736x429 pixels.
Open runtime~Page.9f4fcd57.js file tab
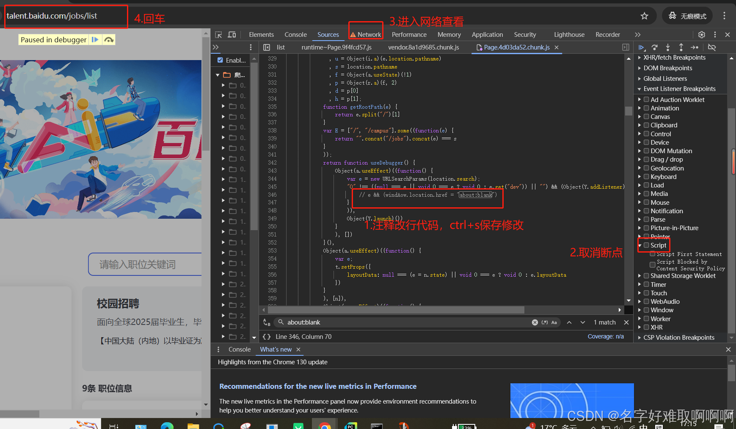tap(336, 47)
